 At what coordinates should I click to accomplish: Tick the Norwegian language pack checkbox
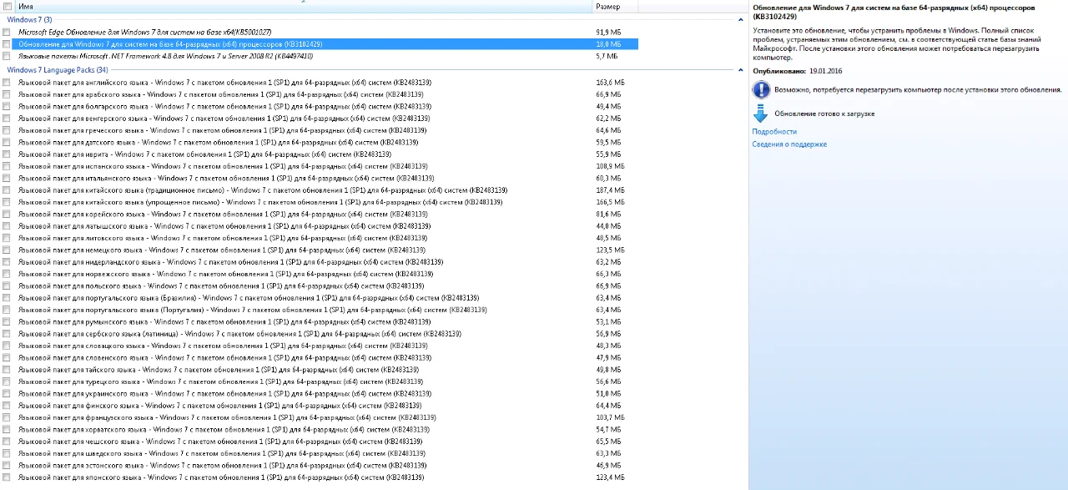click(7, 274)
